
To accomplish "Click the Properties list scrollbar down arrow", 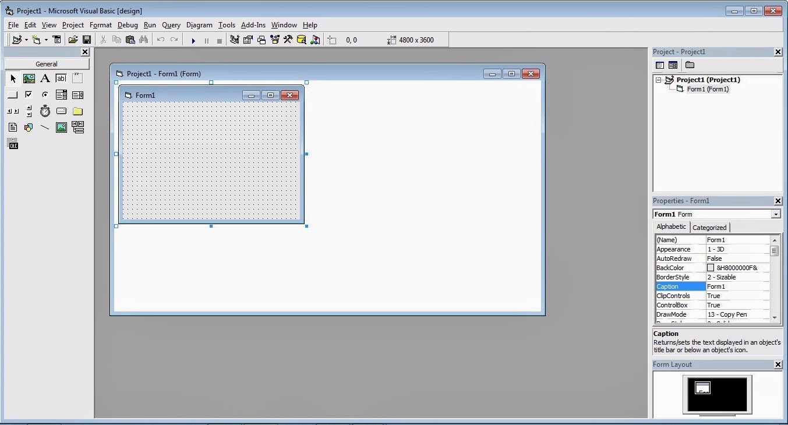I will (x=775, y=318).
